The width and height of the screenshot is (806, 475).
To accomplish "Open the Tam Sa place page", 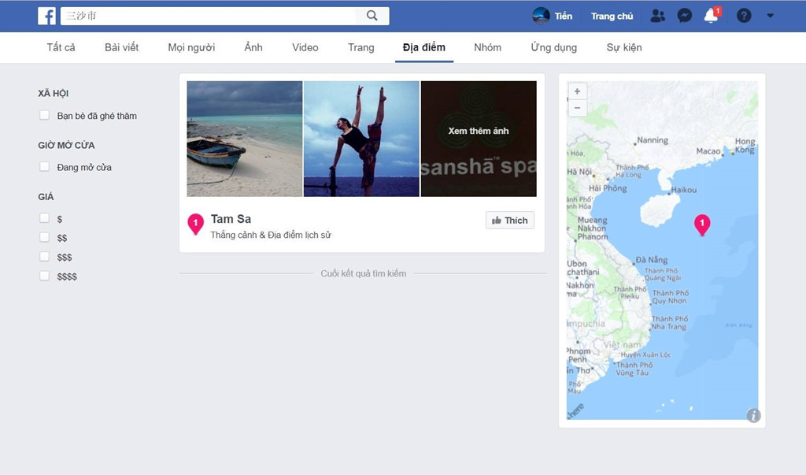I will [229, 218].
